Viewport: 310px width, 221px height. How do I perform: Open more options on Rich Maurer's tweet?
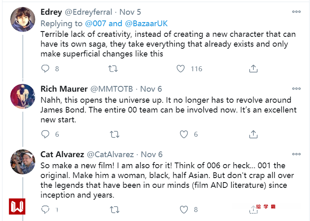[x=296, y=88]
